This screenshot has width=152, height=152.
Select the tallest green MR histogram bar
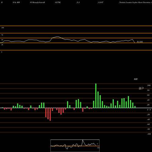(96, 96)
